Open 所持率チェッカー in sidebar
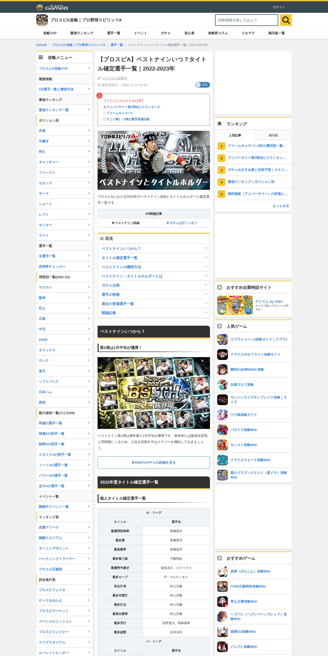 (64, 266)
